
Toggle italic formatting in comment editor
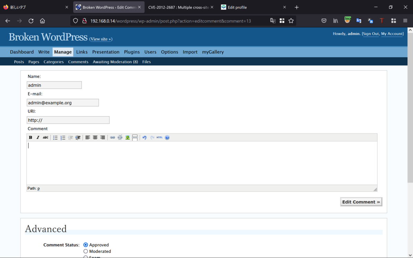(38, 138)
